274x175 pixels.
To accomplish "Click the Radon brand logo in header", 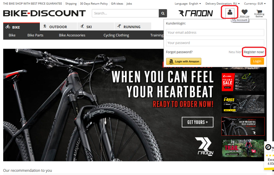I will click(196, 13).
